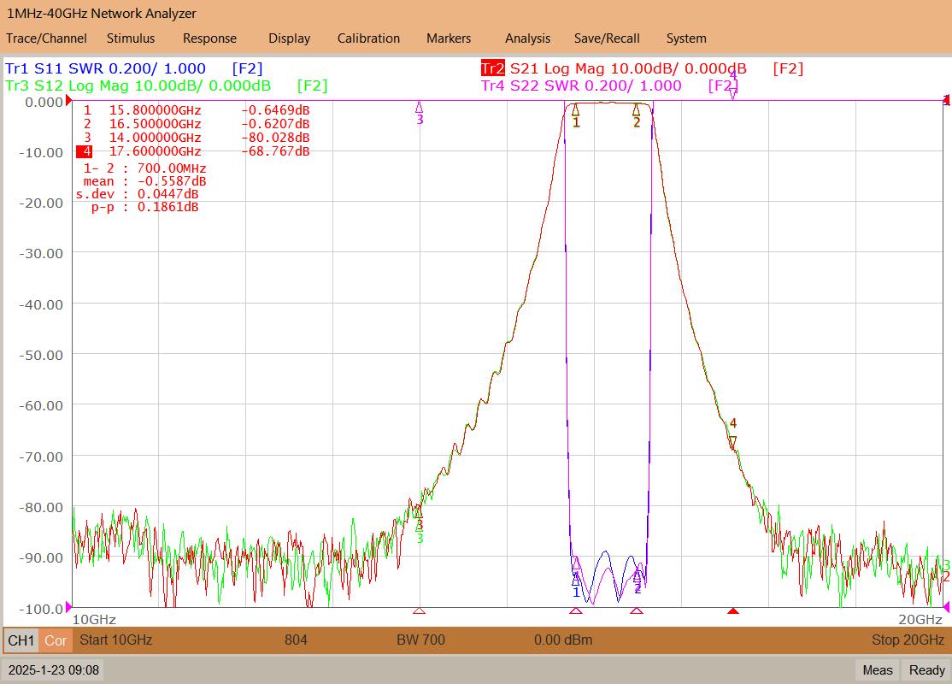Click the Meas status button
The width and height of the screenshot is (952, 684).
[878, 670]
